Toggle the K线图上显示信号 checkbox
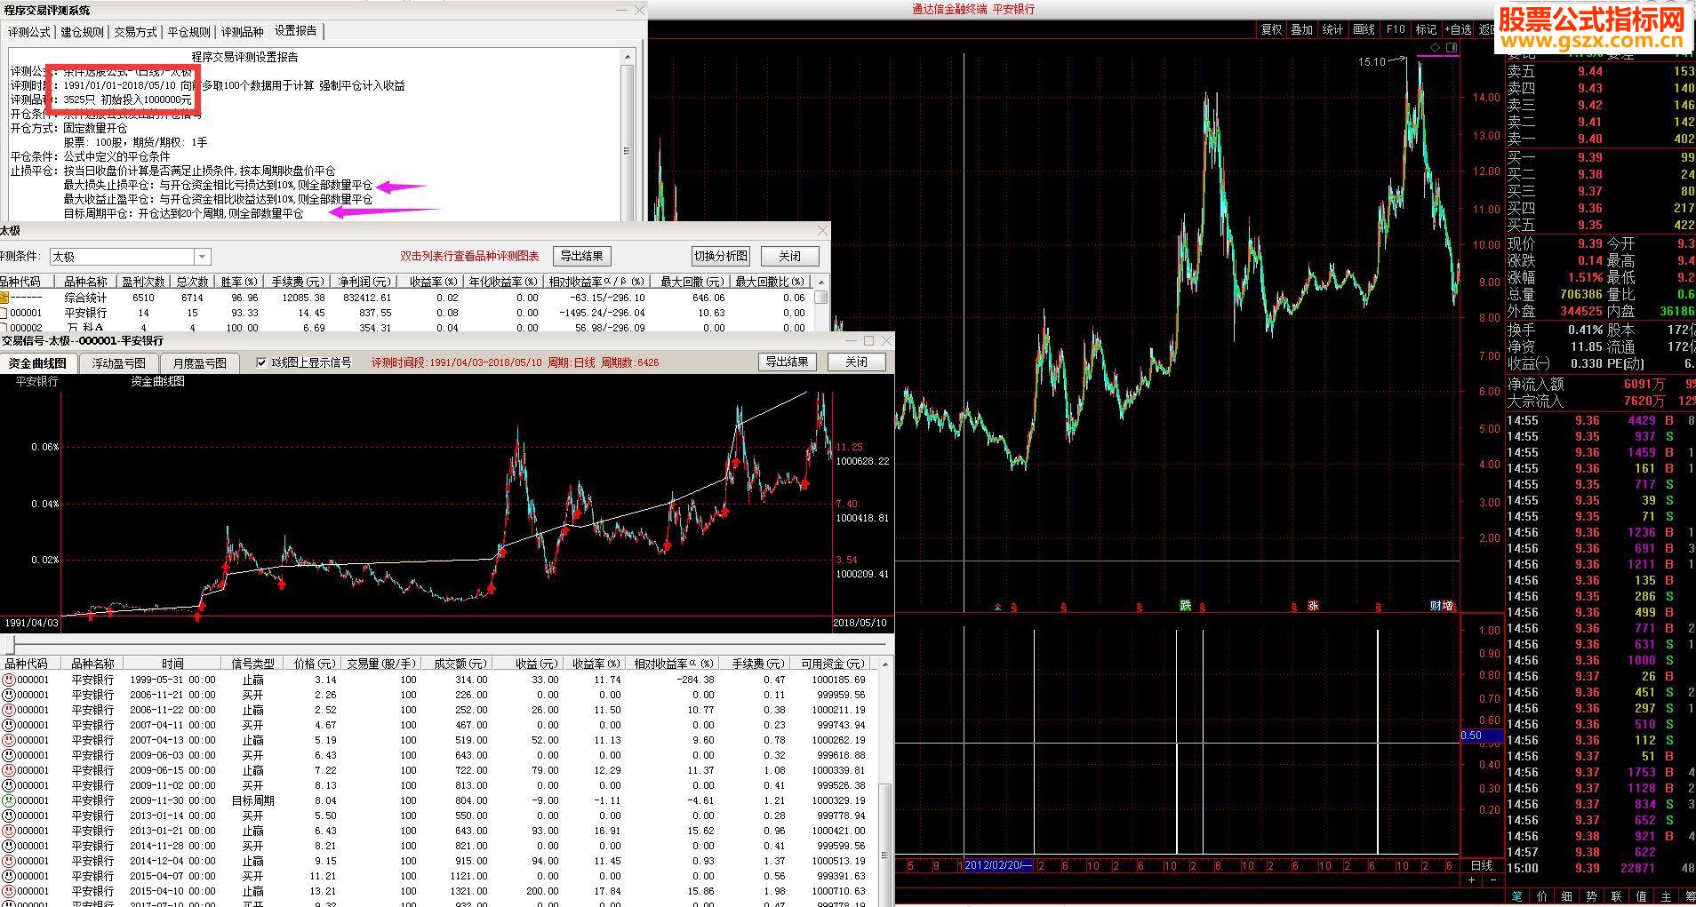The width and height of the screenshot is (1696, 907). click(261, 362)
